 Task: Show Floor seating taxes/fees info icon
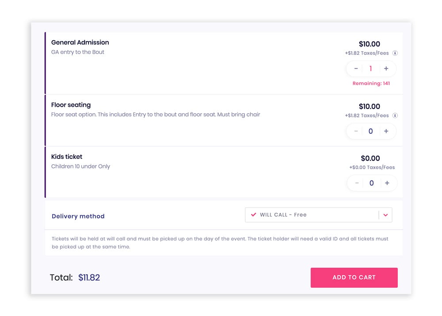point(395,116)
